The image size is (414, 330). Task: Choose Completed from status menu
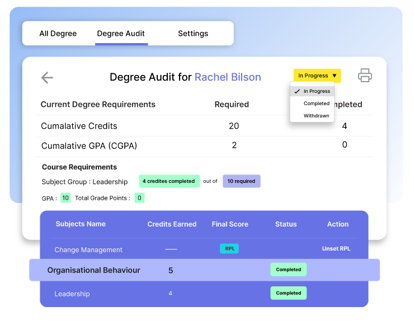click(316, 103)
